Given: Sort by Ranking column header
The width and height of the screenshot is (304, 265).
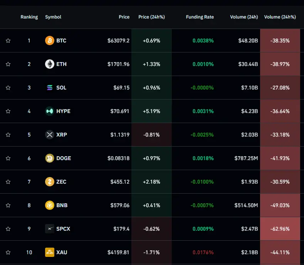Looking at the screenshot, I should [x=29, y=17].
